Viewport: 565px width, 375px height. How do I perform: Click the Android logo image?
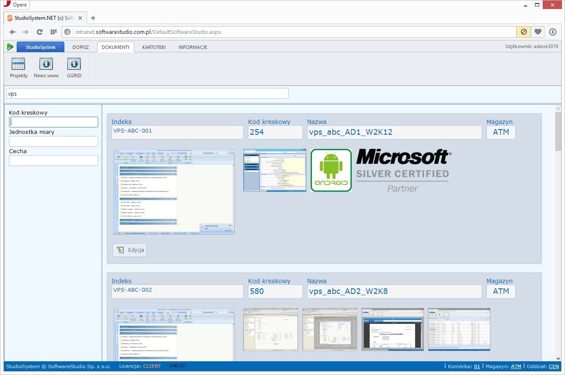point(331,170)
